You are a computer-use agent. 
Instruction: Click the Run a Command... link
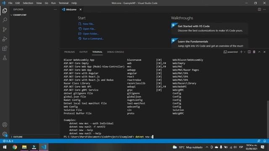(x=93, y=39)
